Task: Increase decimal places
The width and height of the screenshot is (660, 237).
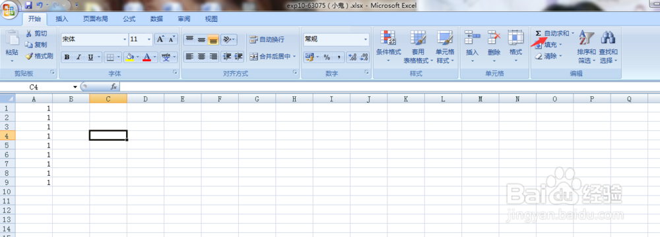Action: (x=352, y=57)
